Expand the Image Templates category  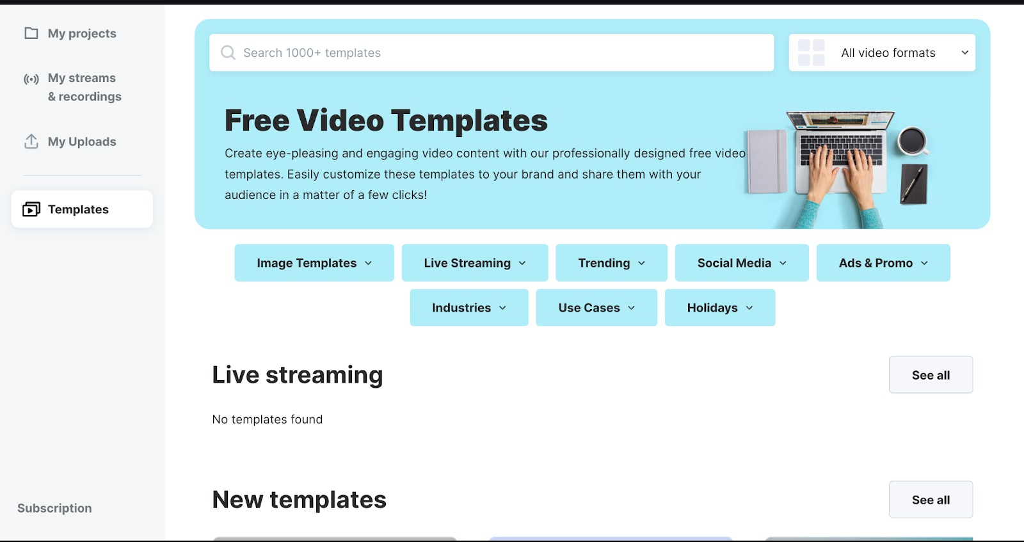point(314,263)
